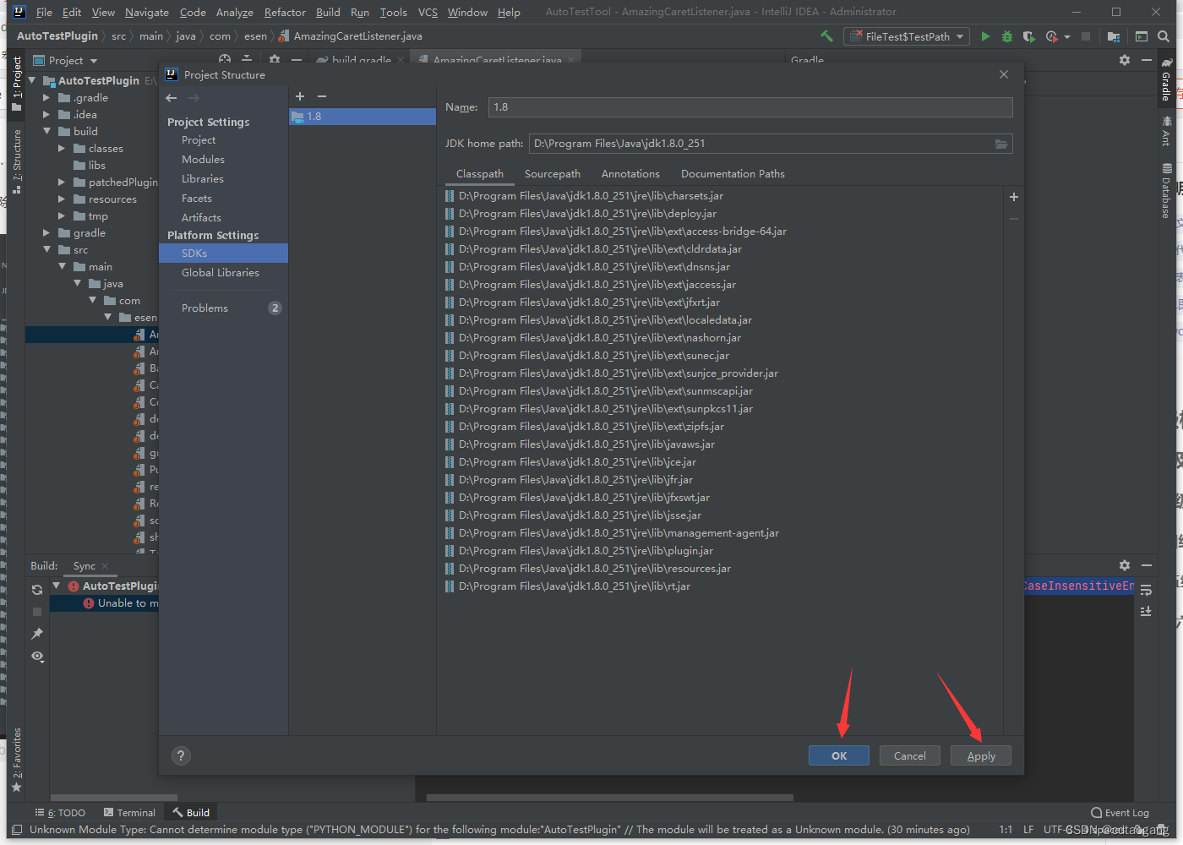Expand the classes folder
The height and width of the screenshot is (845, 1183).
click(x=62, y=149)
